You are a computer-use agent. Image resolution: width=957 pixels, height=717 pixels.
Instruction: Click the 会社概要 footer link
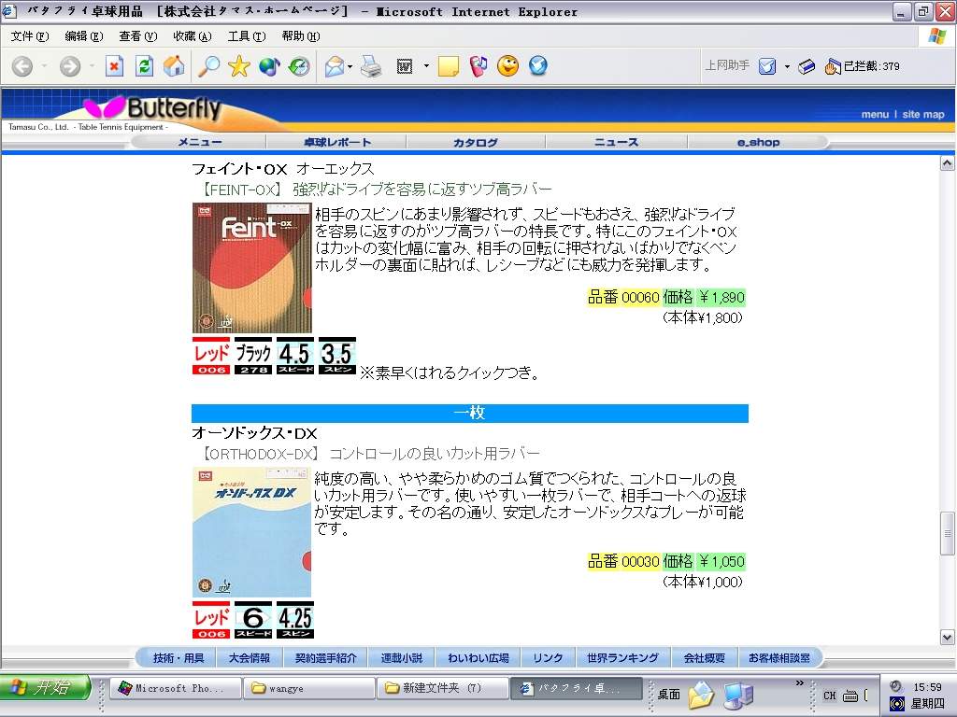coord(705,658)
